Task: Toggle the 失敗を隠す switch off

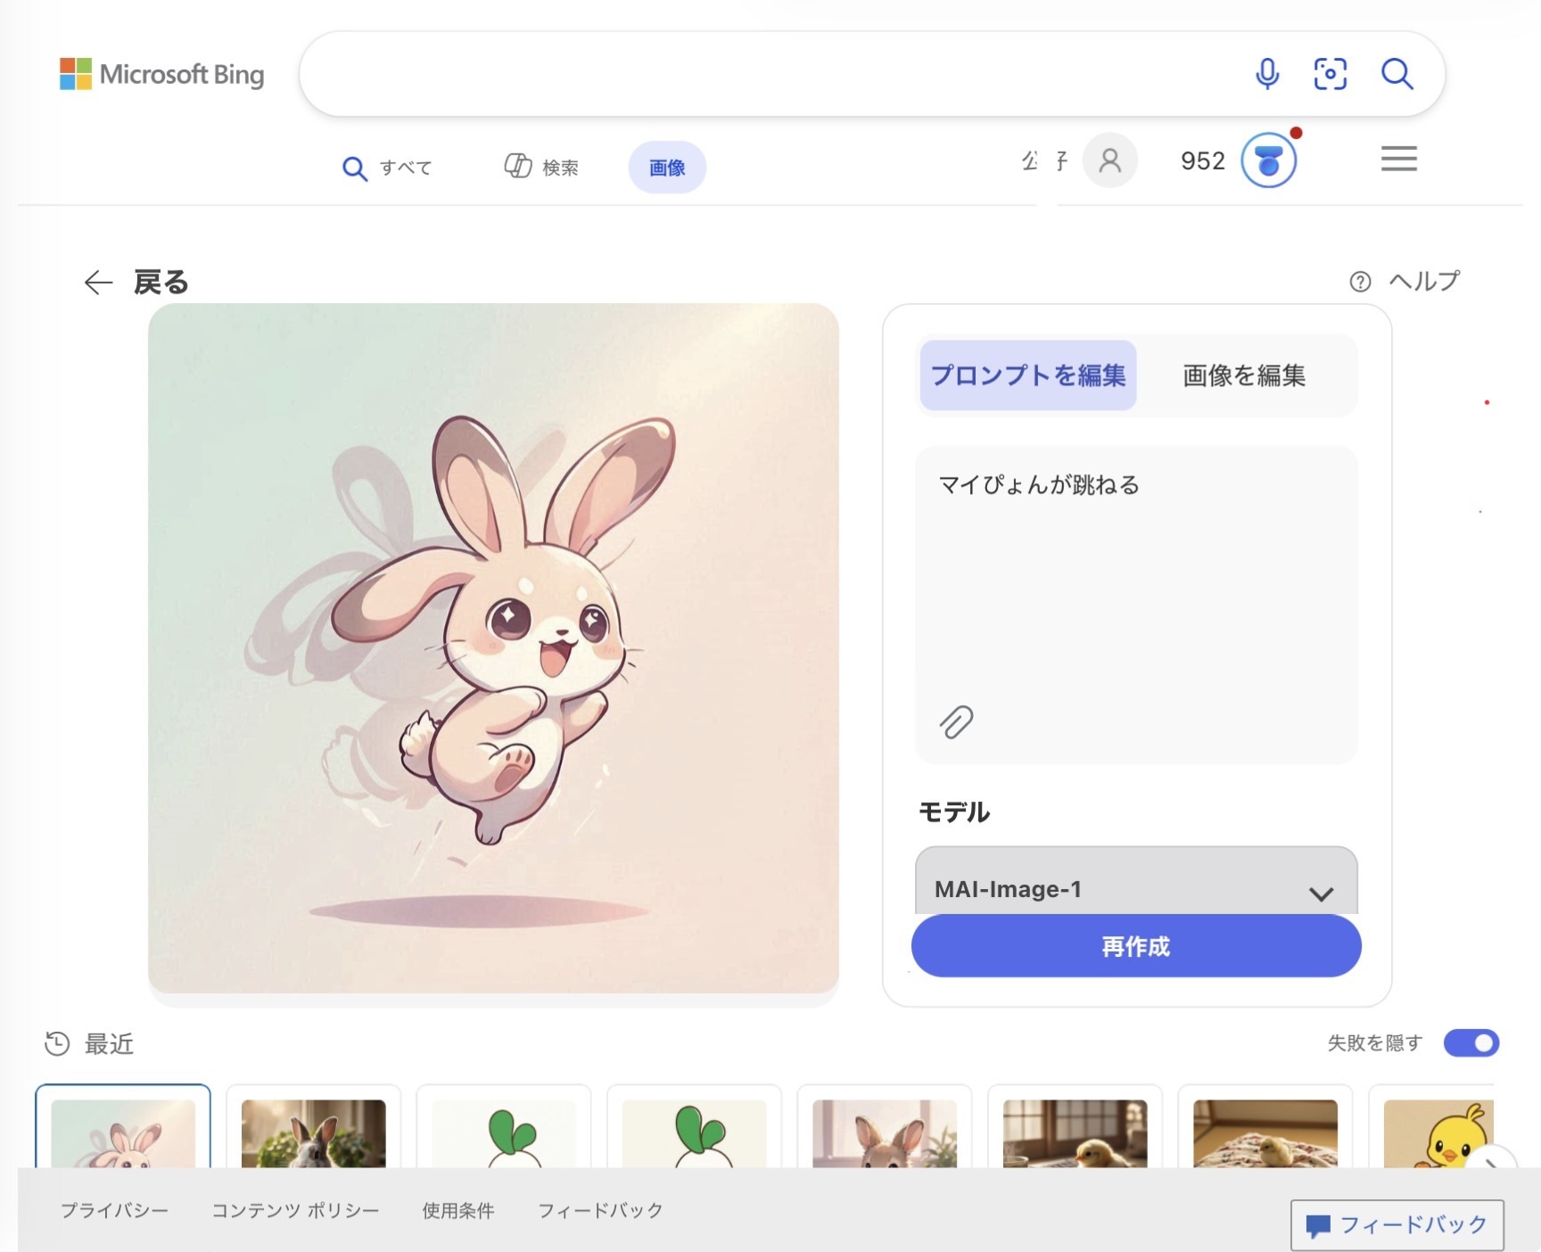Action: point(1471,1042)
